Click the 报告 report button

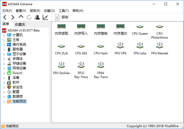[x=62, y=17]
